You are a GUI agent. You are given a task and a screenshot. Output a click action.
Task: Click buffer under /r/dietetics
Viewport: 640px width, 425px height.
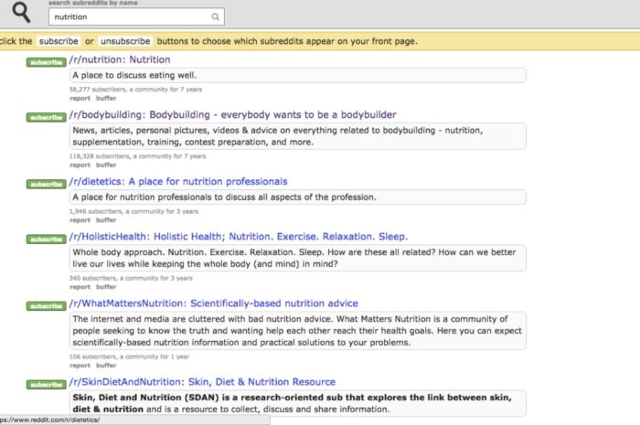106,220
